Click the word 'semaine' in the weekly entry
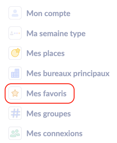The width and height of the screenshot is (117, 143). pos(54,34)
